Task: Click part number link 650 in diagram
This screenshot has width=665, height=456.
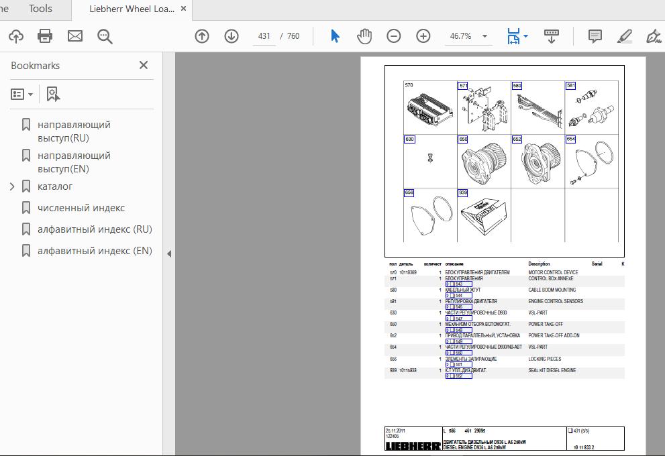Action: click(x=463, y=139)
